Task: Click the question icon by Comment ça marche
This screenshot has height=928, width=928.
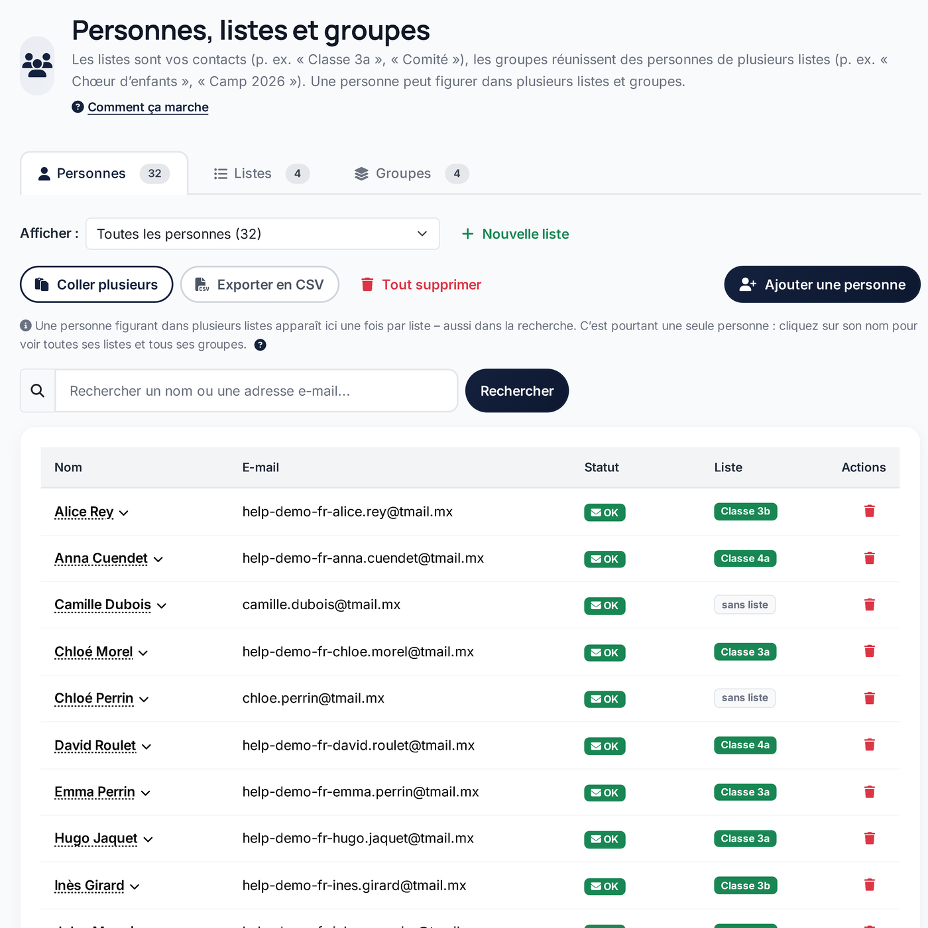Action: pos(78,107)
